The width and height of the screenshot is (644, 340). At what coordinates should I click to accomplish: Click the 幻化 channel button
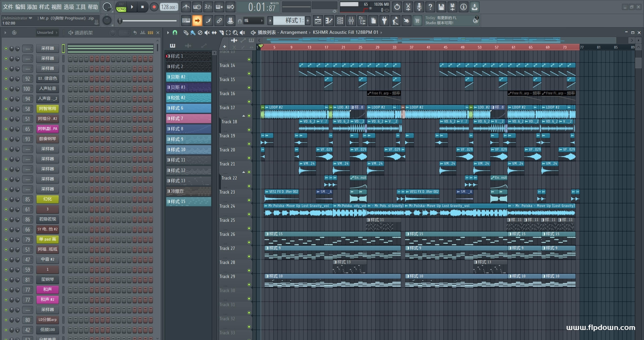click(x=47, y=199)
